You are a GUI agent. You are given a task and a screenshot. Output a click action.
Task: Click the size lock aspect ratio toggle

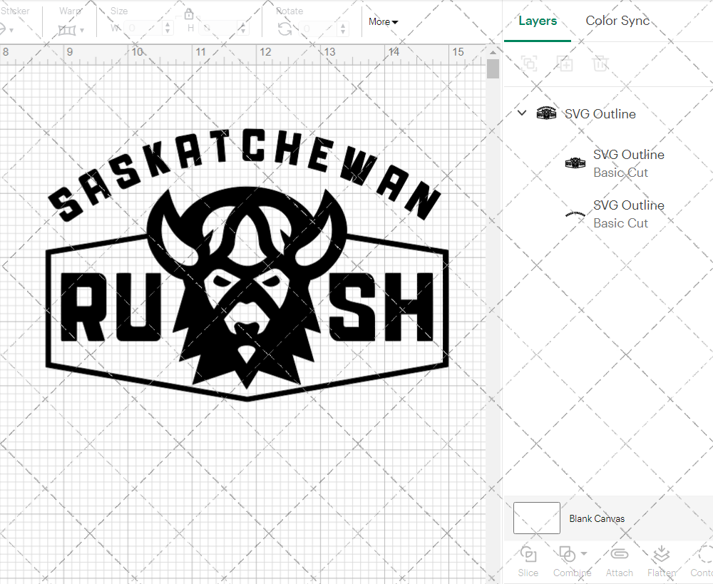(x=190, y=14)
